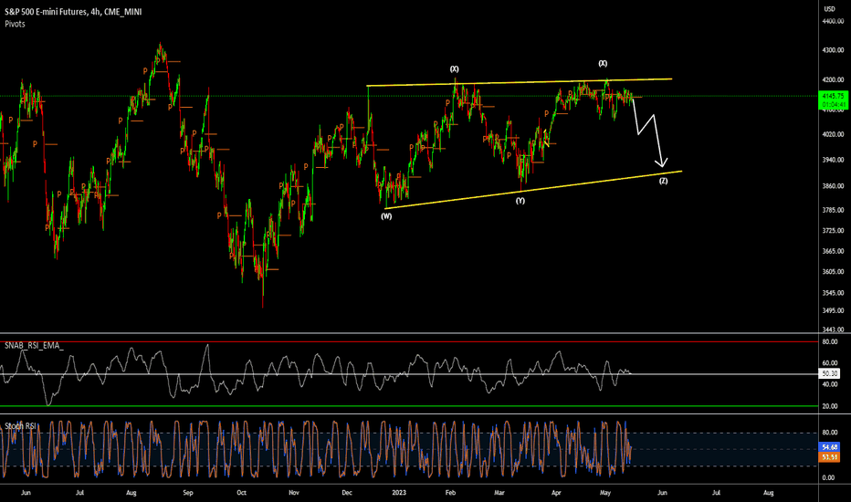The width and height of the screenshot is (851, 502).
Task: Click the Dec label on time axis
Action: 347,493
